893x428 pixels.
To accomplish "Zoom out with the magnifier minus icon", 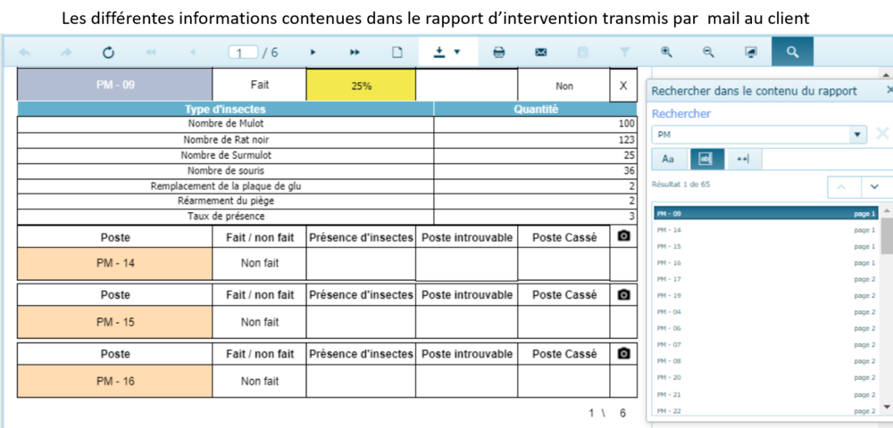I will point(708,52).
